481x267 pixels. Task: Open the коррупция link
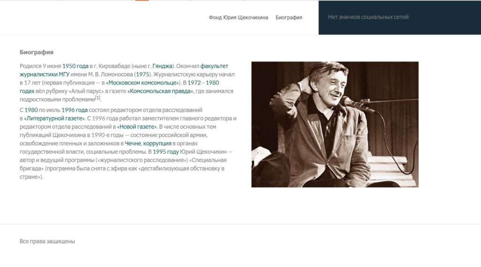click(157, 143)
